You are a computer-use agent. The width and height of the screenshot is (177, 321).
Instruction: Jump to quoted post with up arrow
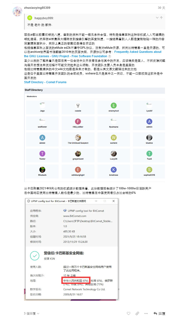[161, 18]
